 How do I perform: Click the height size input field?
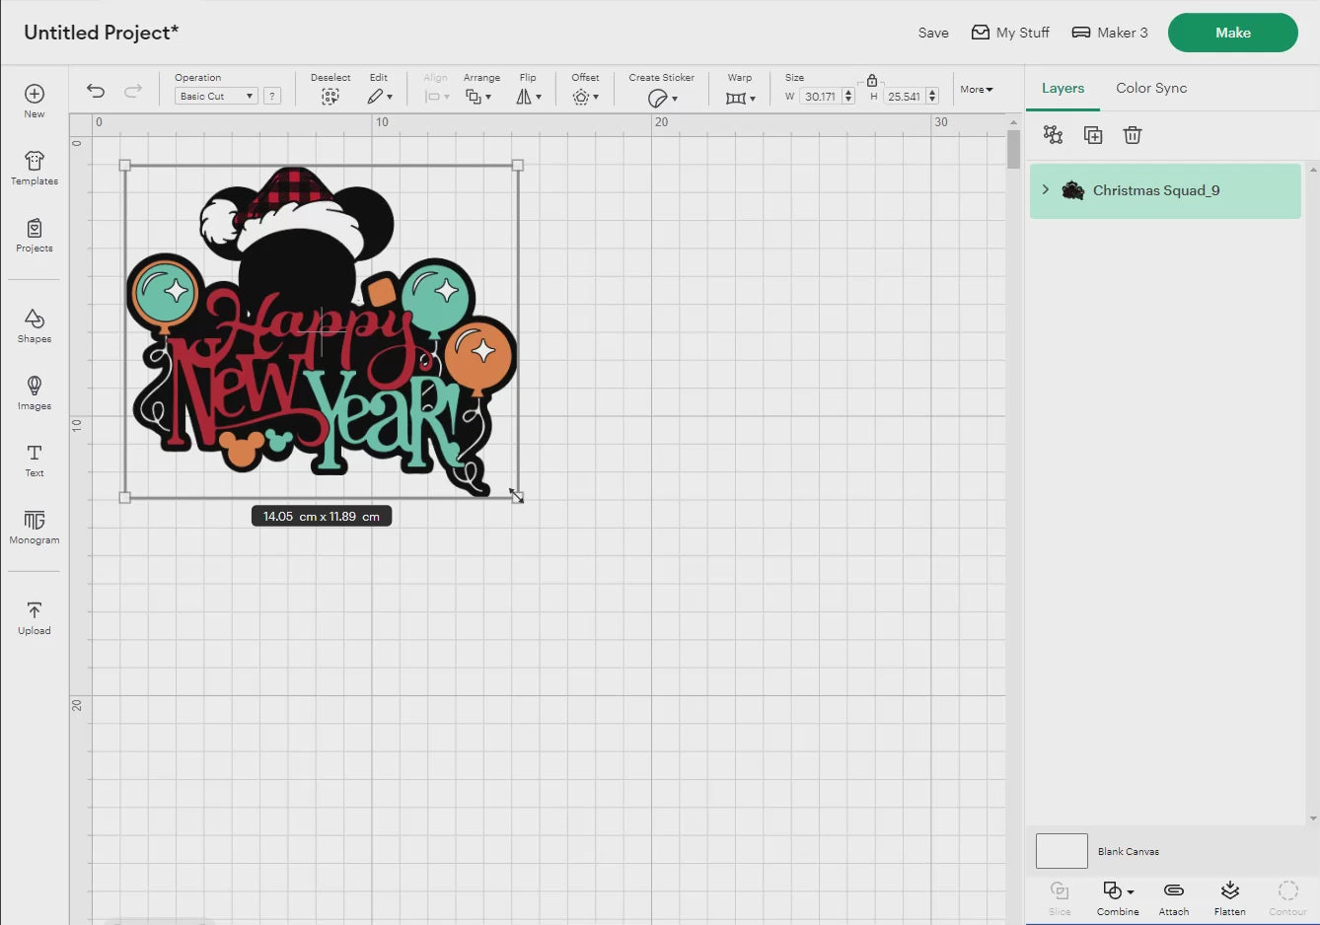(904, 97)
